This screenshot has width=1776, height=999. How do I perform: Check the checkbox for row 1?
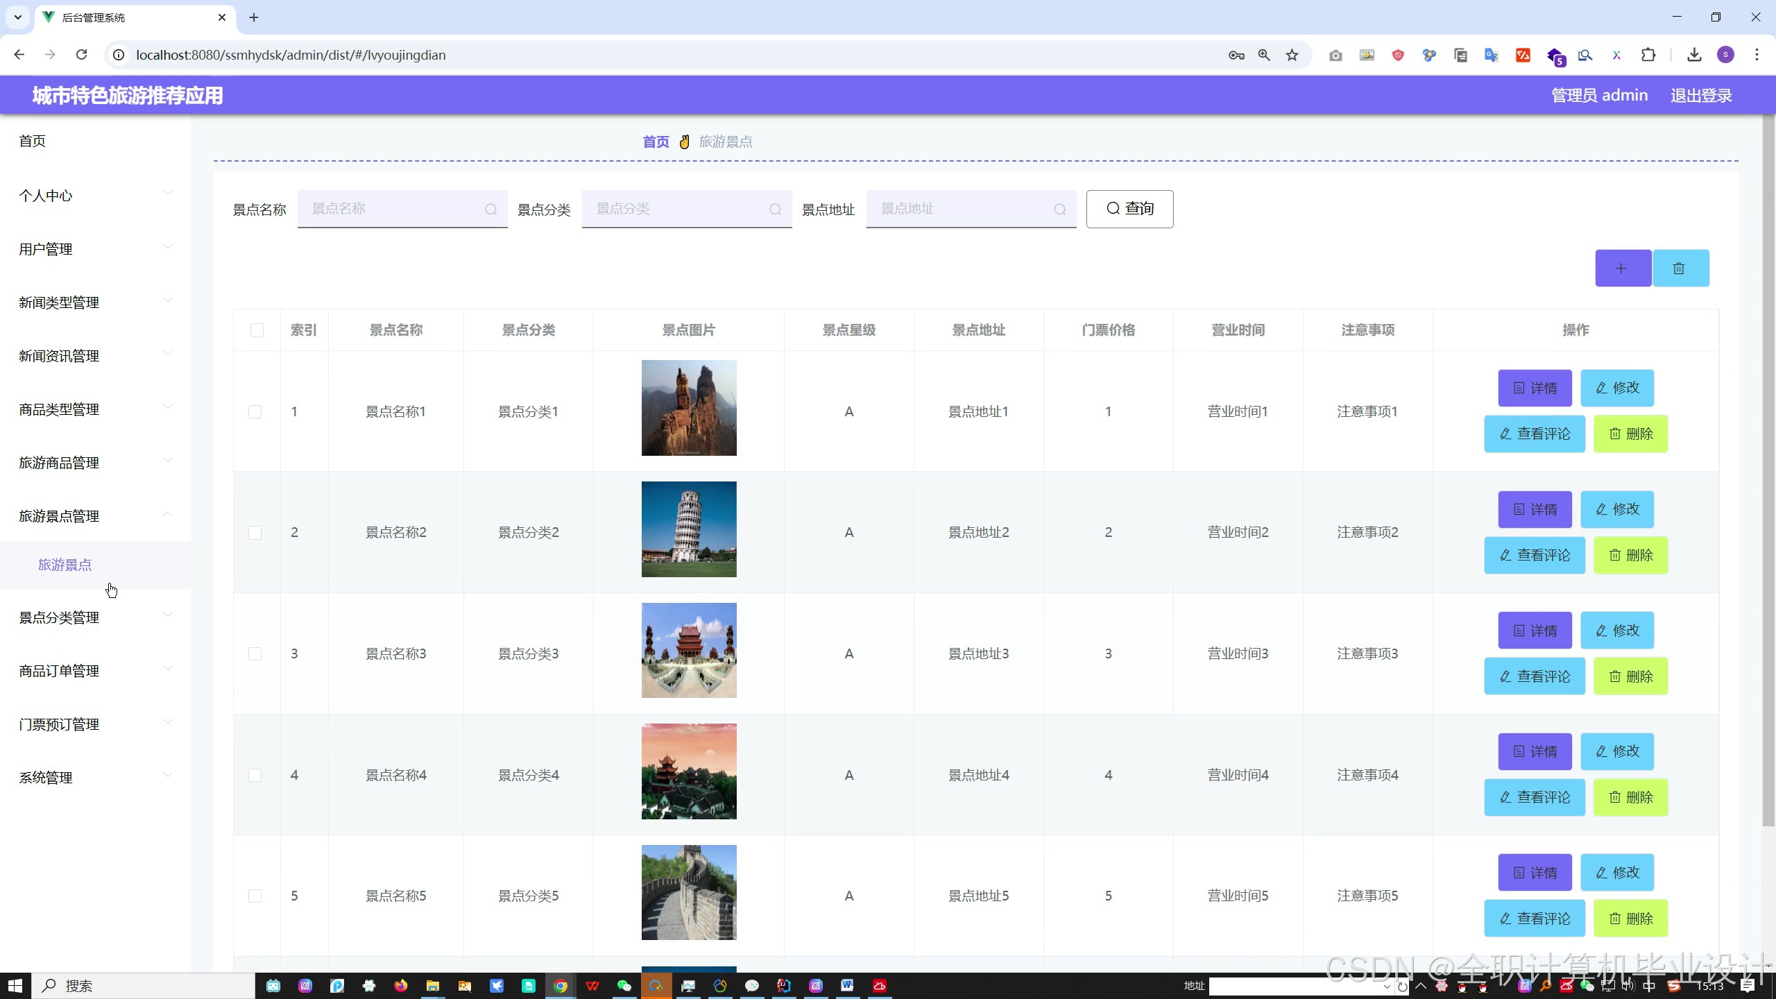pyautogui.click(x=255, y=411)
